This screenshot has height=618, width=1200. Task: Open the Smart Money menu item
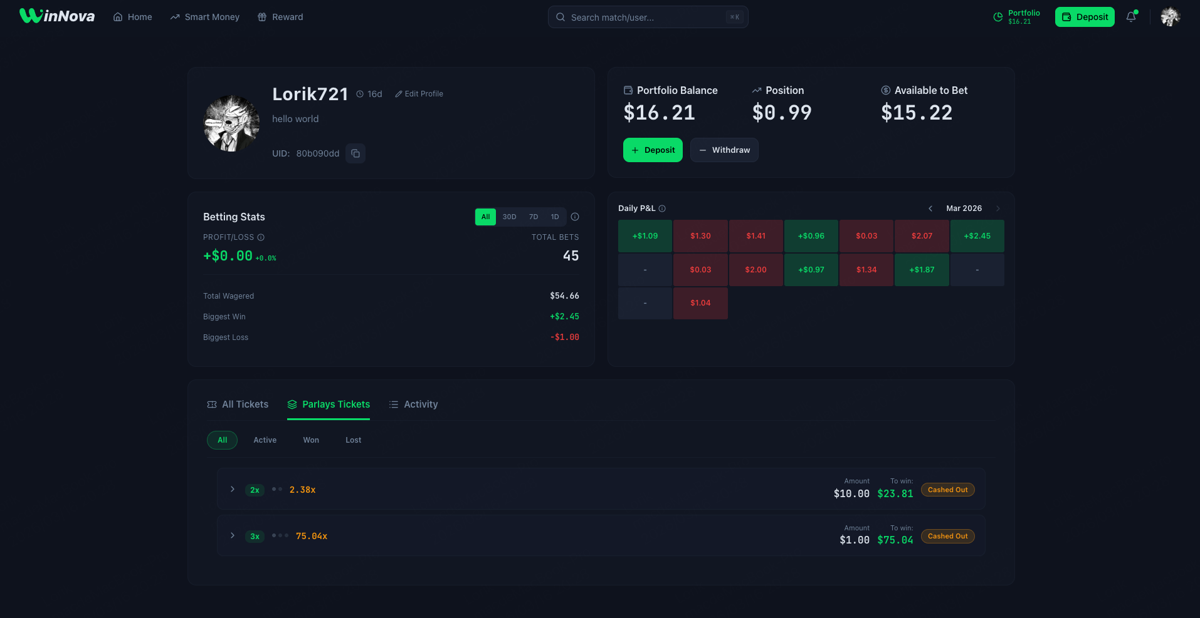pos(205,17)
